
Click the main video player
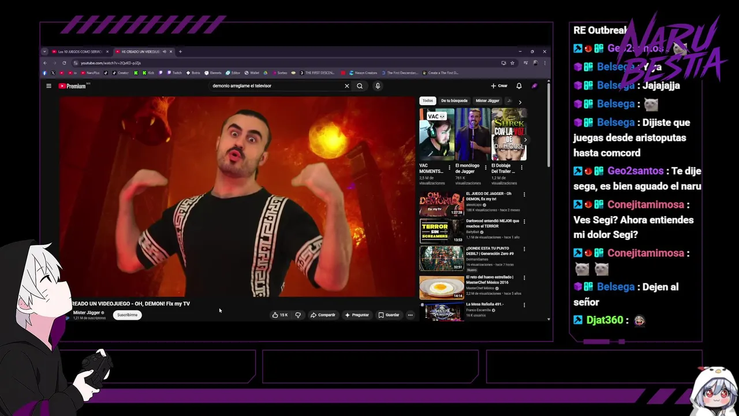[238, 196]
